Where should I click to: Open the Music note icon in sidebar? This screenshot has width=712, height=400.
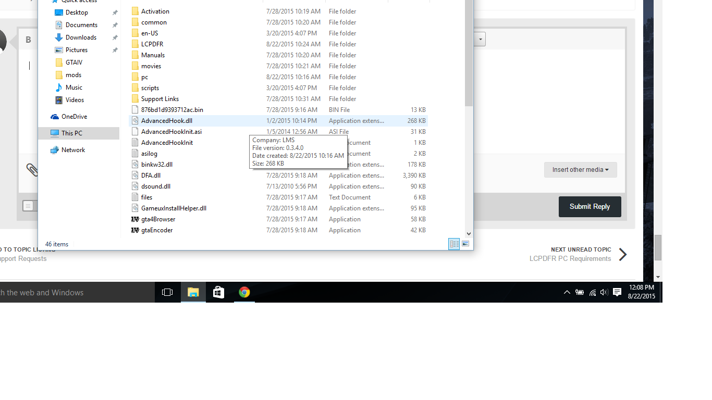59,87
